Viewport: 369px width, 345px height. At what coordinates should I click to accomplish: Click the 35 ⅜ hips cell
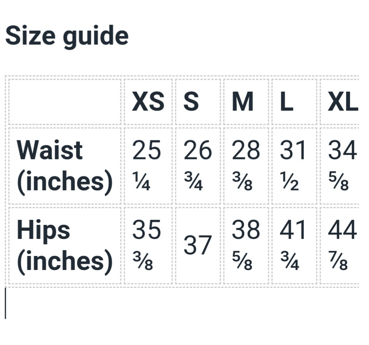tap(148, 246)
